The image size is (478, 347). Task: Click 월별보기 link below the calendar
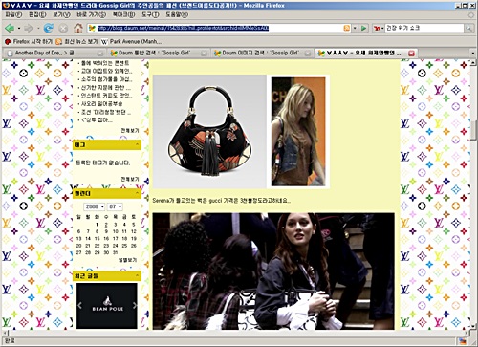pos(128,260)
